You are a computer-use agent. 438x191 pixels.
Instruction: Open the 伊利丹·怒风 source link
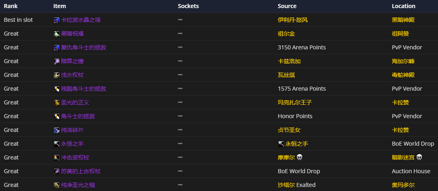(293, 20)
